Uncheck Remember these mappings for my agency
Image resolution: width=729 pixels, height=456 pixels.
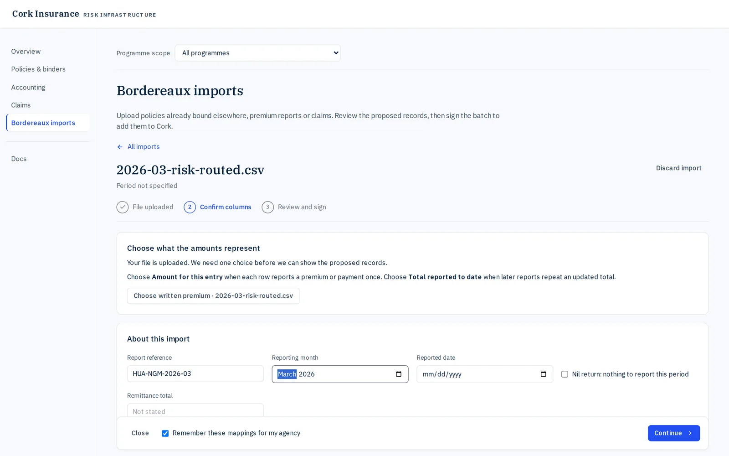point(165,433)
